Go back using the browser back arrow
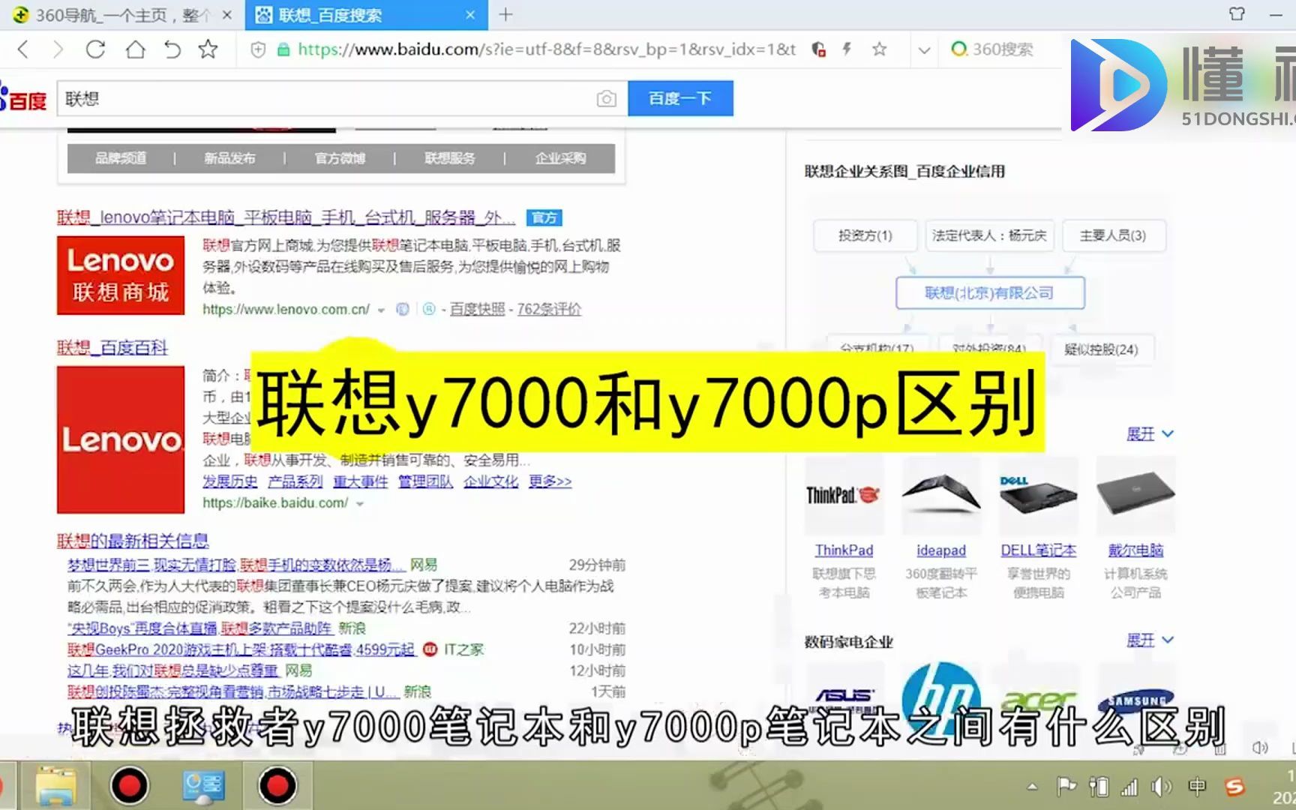This screenshot has height=810, width=1296. [x=23, y=49]
